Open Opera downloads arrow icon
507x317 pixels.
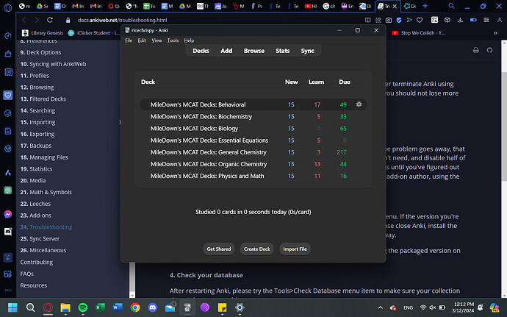pos(460,20)
